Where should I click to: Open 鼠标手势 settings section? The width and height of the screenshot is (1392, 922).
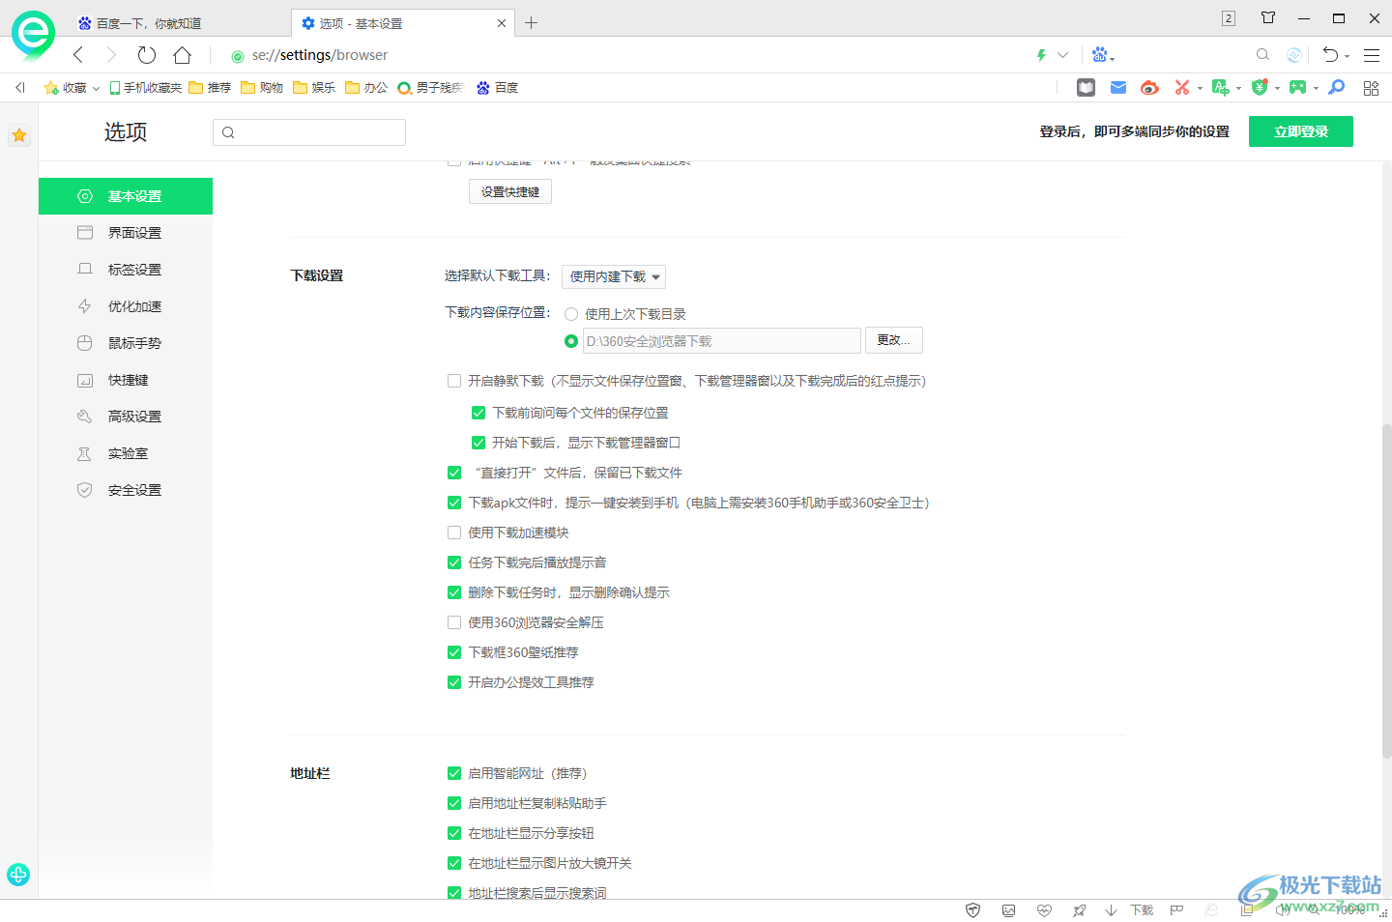click(126, 343)
